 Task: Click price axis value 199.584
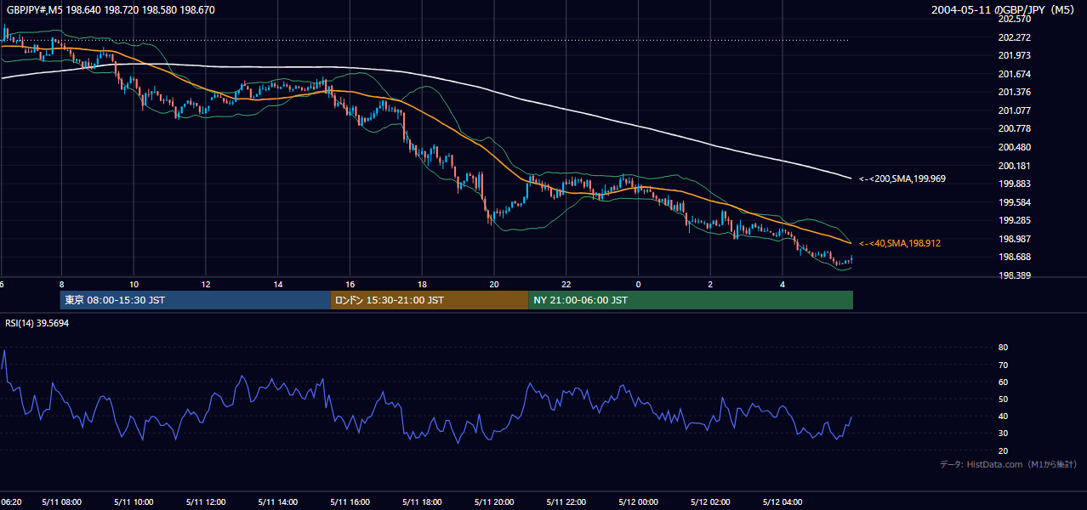pyautogui.click(x=1014, y=202)
